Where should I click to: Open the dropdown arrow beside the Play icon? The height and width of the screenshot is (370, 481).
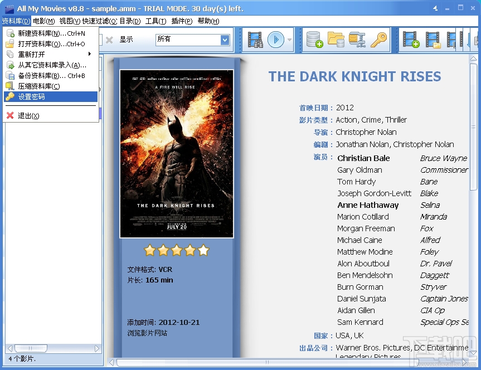coord(289,40)
